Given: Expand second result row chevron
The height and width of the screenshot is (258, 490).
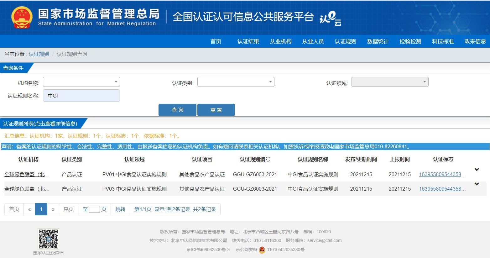Looking at the screenshot, I should [x=477, y=184].
